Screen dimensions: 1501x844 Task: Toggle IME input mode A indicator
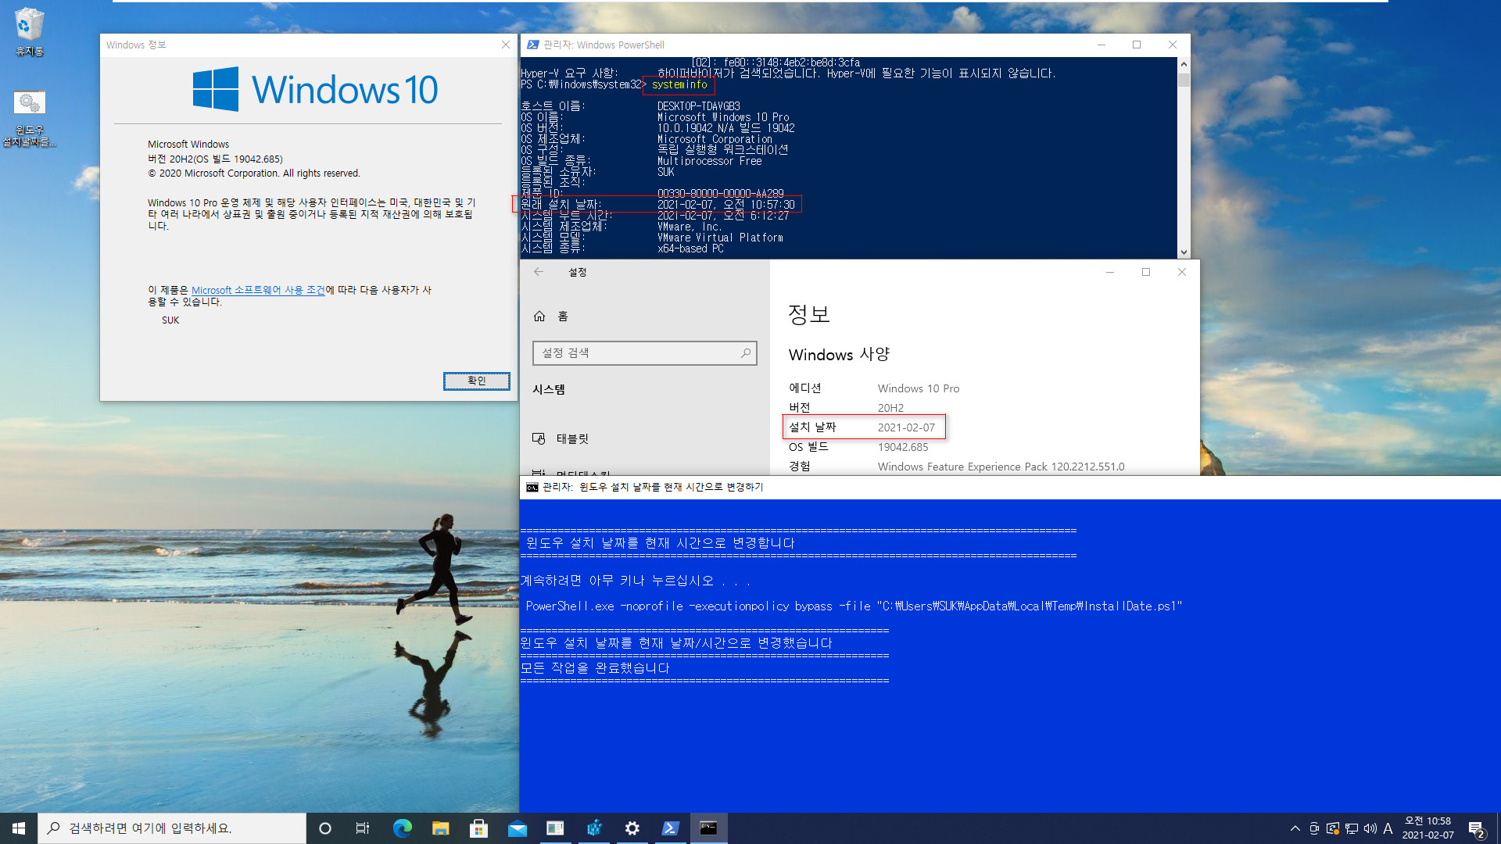coord(1388,828)
